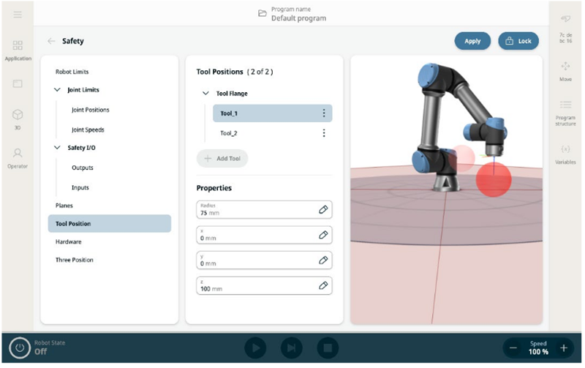Collapse the Tool Flange group
This screenshot has width=585, height=368.
click(204, 94)
